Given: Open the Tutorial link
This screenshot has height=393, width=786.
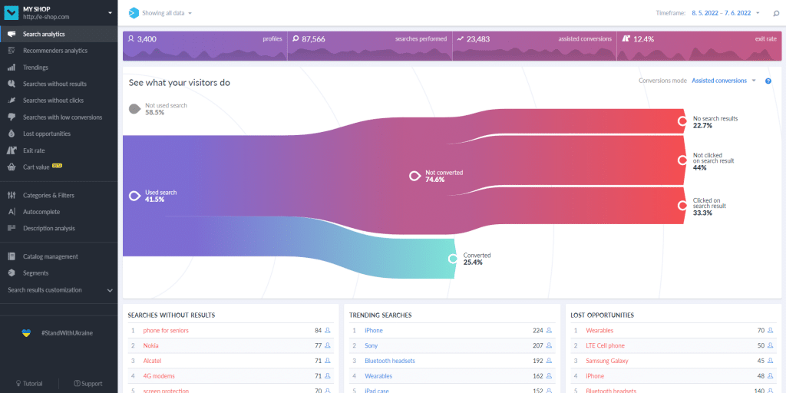Looking at the screenshot, I should (x=32, y=383).
